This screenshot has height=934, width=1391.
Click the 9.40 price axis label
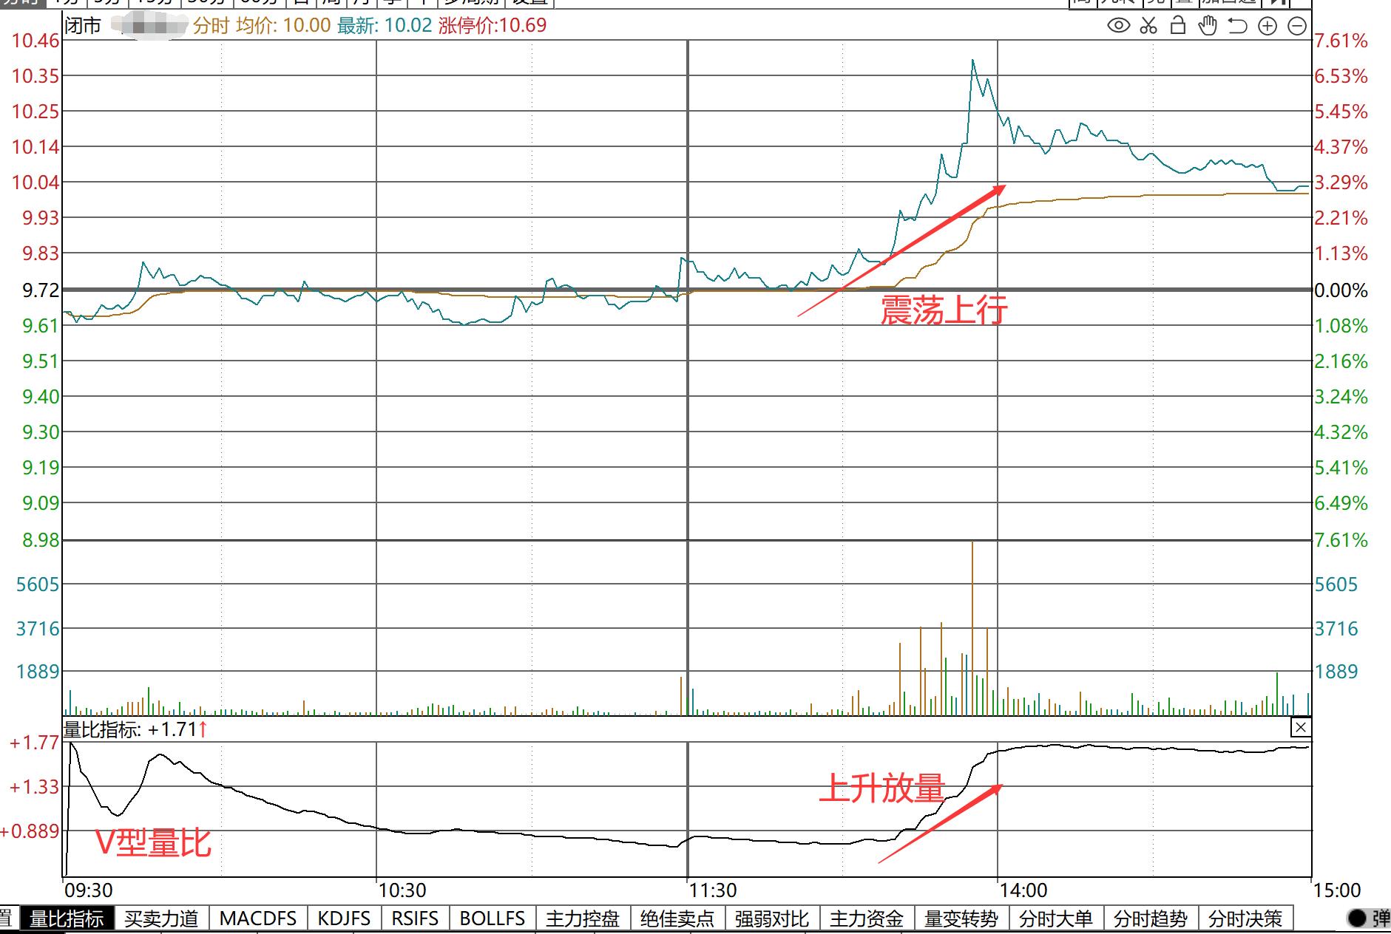pos(41,397)
